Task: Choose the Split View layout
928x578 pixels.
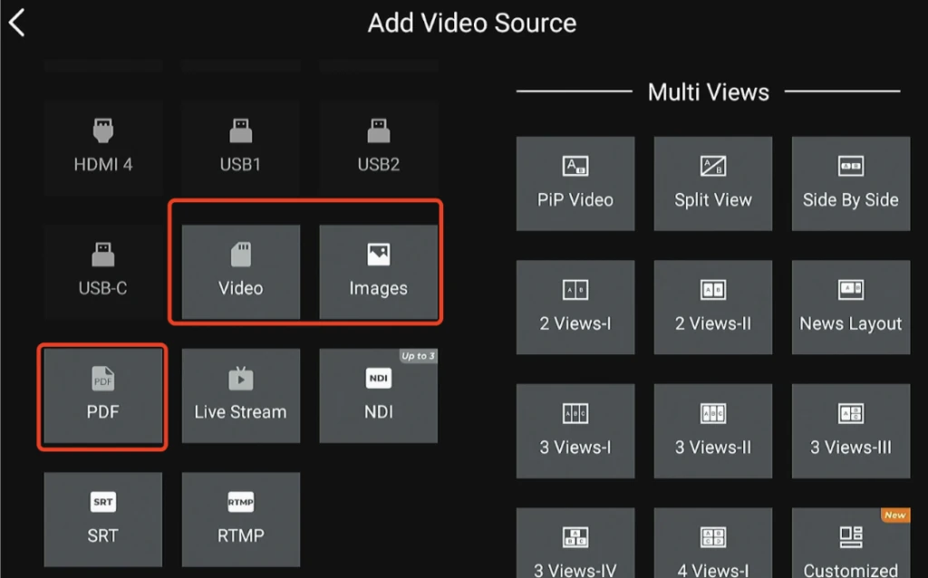Action: [x=713, y=183]
